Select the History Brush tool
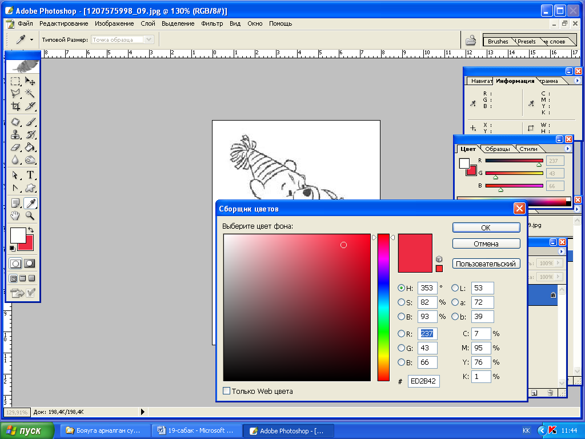This screenshot has height=439, width=585. (x=30, y=134)
